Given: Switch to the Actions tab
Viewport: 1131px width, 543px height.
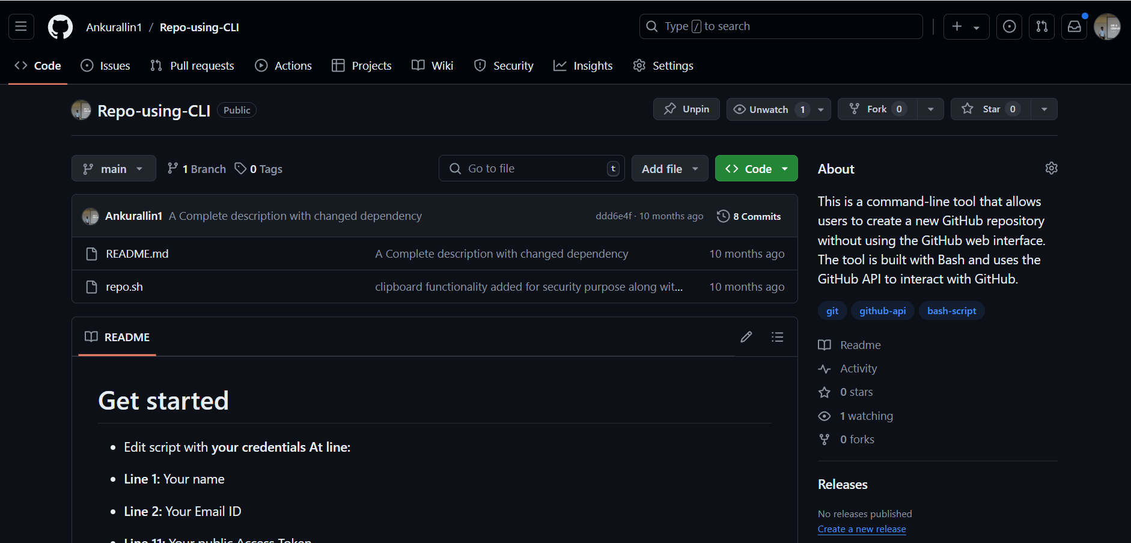Looking at the screenshot, I should [284, 65].
